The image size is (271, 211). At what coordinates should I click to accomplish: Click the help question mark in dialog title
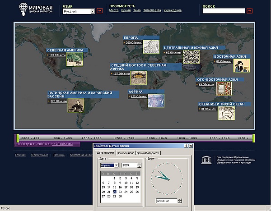(186, 146)
